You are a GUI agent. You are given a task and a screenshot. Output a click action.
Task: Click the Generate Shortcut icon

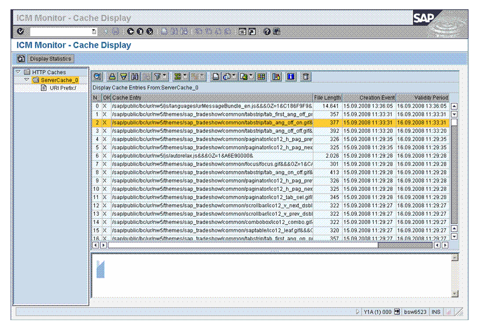click(252, 31)
